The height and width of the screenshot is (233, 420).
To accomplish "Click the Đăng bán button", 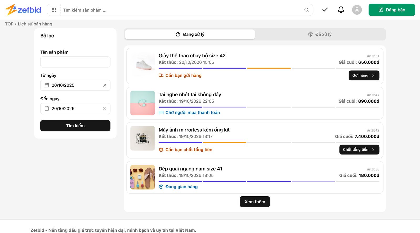I will [392, 10].
